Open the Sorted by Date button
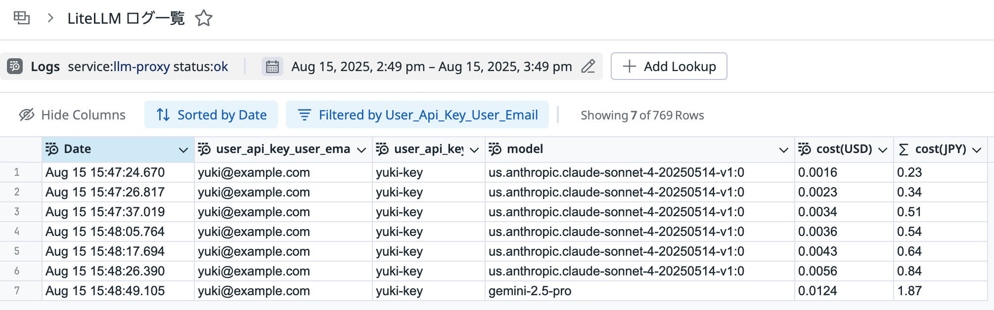This screenshot has width=994, height=310. click(211, 115)
